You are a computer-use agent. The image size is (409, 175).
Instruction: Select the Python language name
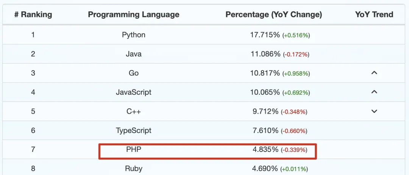134,35
